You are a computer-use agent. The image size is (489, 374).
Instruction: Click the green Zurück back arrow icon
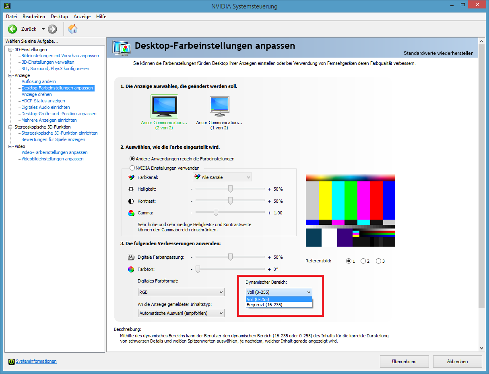pyautogui.click(x=12, y=29)
